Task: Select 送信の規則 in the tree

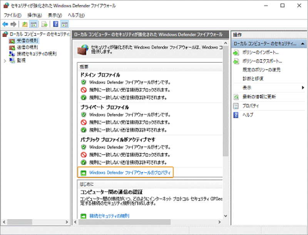Action: [x=27, y=47]
